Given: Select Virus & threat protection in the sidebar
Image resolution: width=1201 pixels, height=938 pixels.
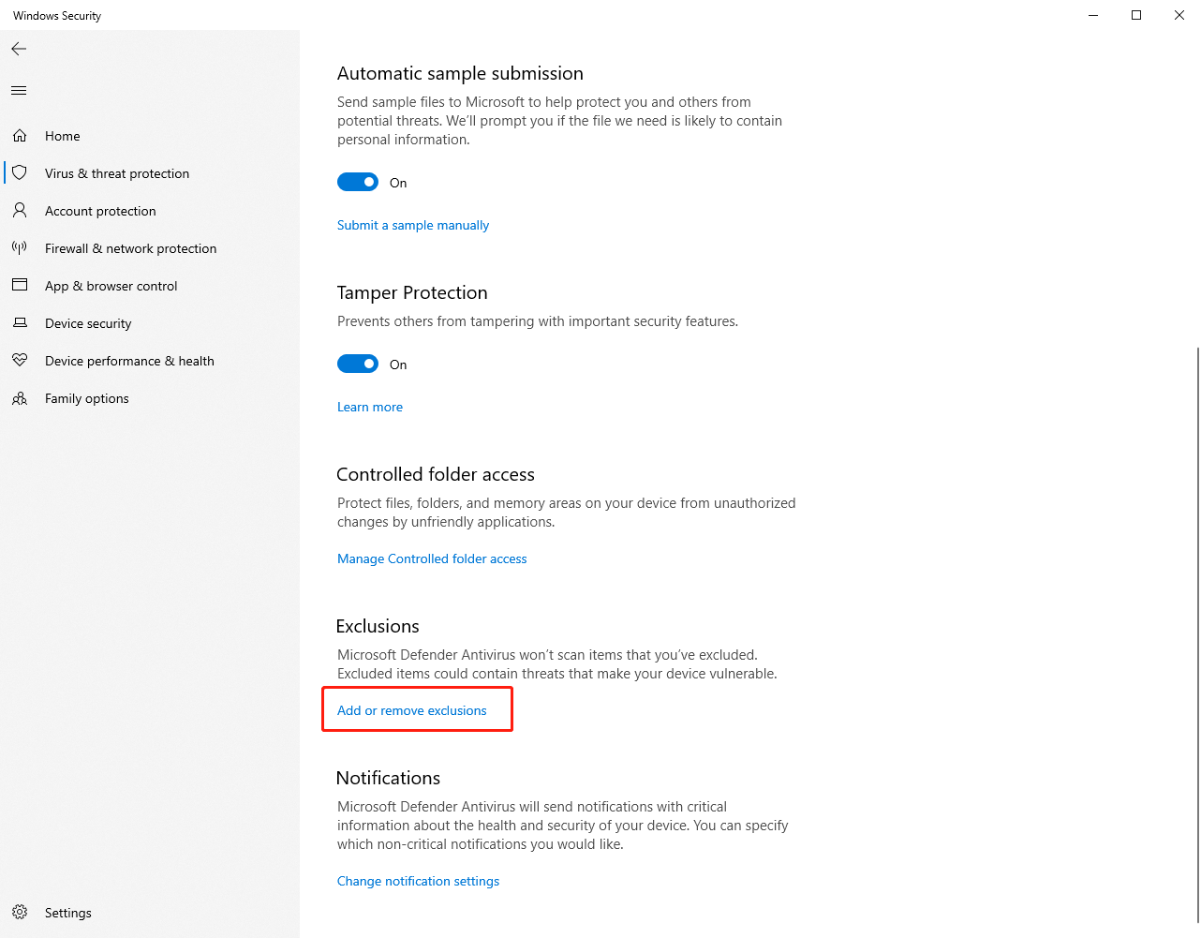Looking at the screenshot, I should click(x=150, y=173).
